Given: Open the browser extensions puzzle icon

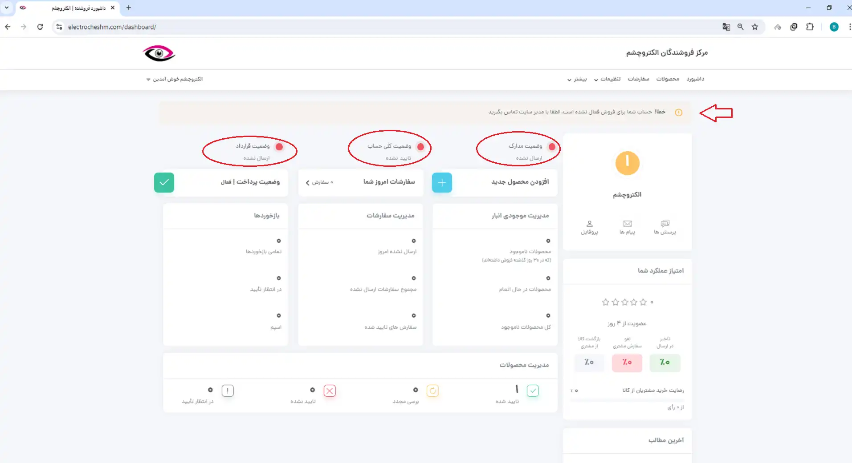Looking at the screenshot, I should pos(810,27).
